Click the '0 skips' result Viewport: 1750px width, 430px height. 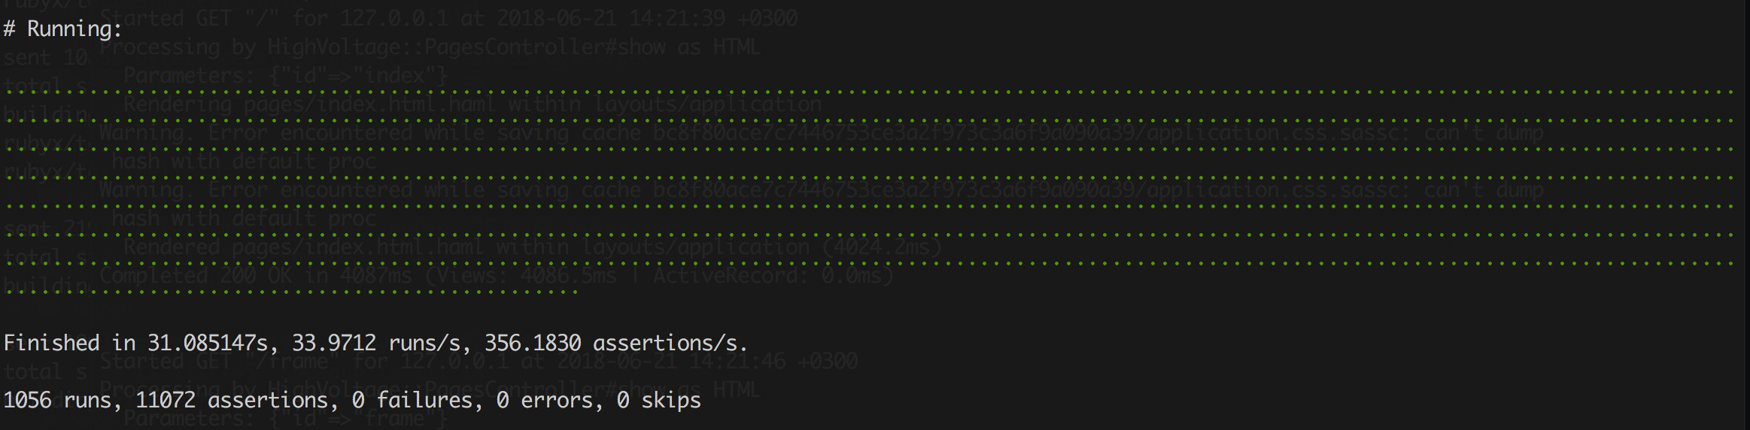[x=658, y=400]
